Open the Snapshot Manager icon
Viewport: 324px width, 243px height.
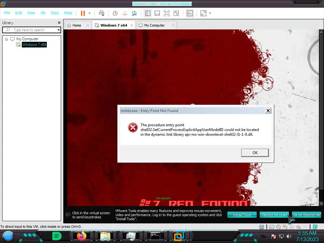134,13
